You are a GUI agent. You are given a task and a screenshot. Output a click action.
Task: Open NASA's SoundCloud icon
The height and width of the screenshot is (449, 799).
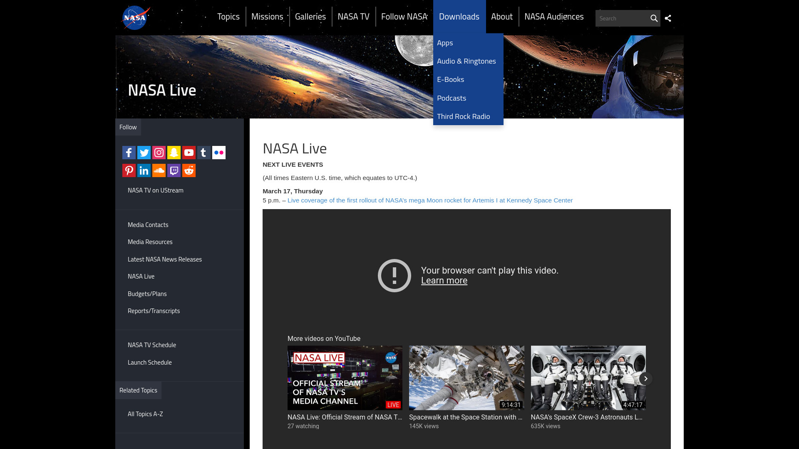[159, 170]
